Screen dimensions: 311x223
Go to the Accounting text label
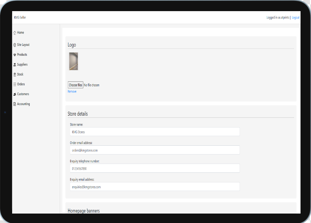pos(23,104)
